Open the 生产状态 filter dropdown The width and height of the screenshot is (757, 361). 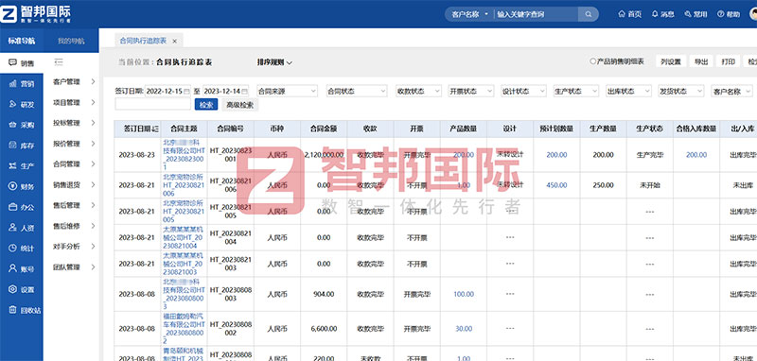(x=576, y=91)
